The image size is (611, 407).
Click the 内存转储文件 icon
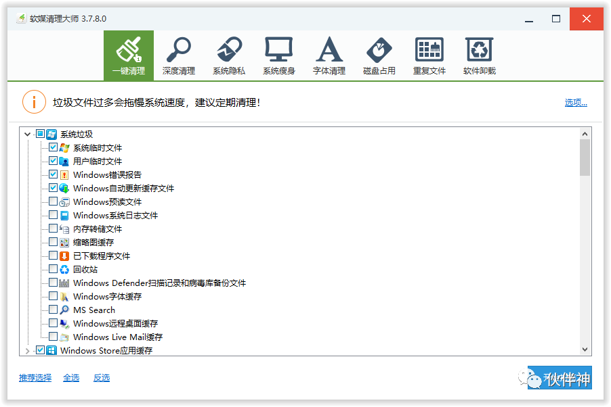64,229
